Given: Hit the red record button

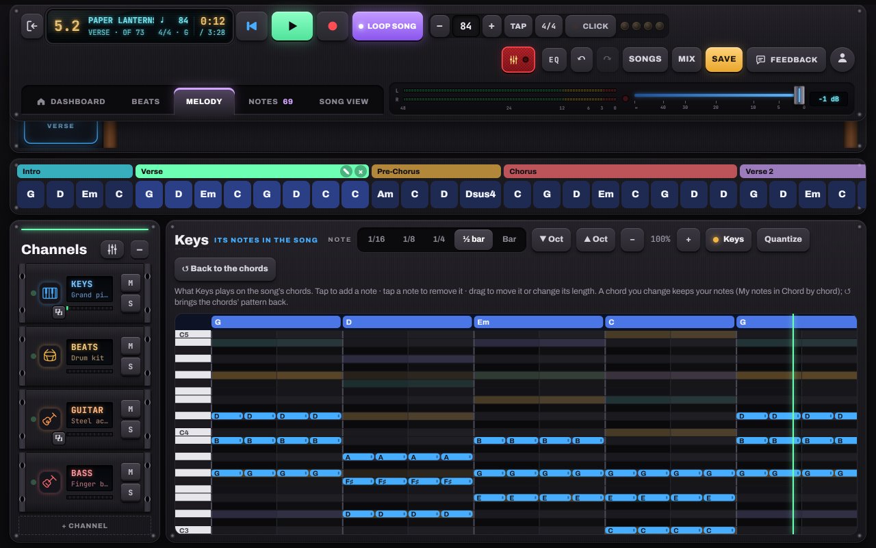Looking at the screenshot, I should click(x=333, y=26).
